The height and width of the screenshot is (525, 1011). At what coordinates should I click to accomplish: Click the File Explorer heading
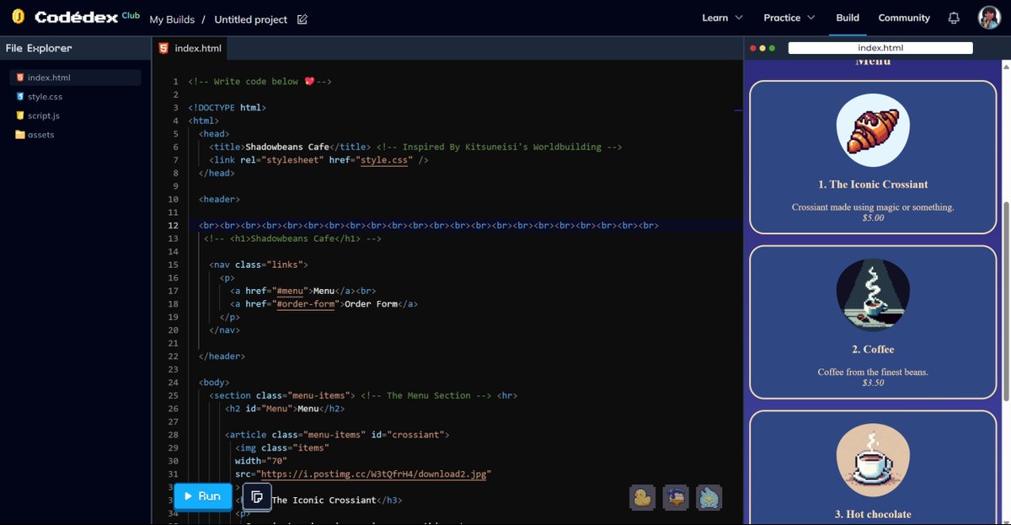[x=39, y=48]
